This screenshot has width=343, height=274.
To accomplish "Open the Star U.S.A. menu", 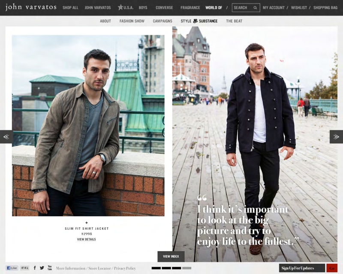I will coord(126,7).
